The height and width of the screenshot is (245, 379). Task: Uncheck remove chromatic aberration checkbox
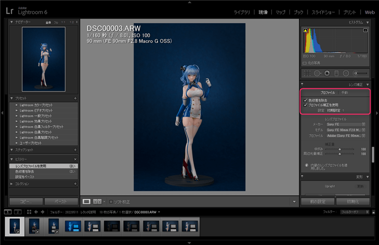point(306,100)
